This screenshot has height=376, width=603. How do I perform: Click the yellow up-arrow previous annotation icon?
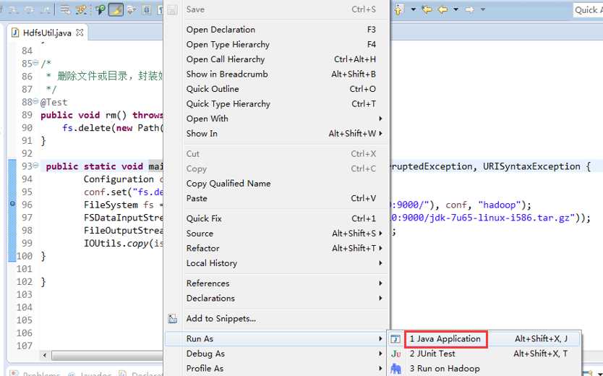pos(399,9)
